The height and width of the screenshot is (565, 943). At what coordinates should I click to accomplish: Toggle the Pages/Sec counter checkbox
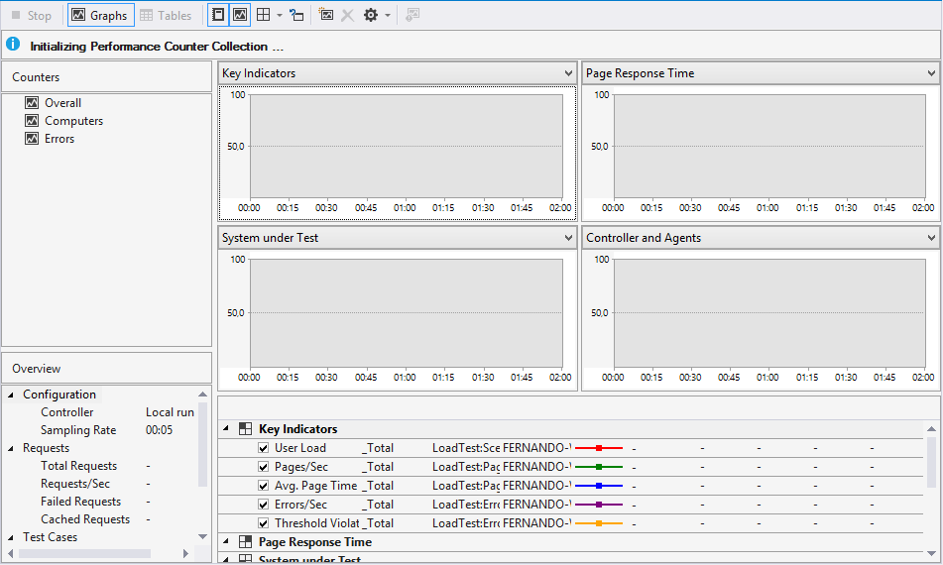tap(264, 467)
